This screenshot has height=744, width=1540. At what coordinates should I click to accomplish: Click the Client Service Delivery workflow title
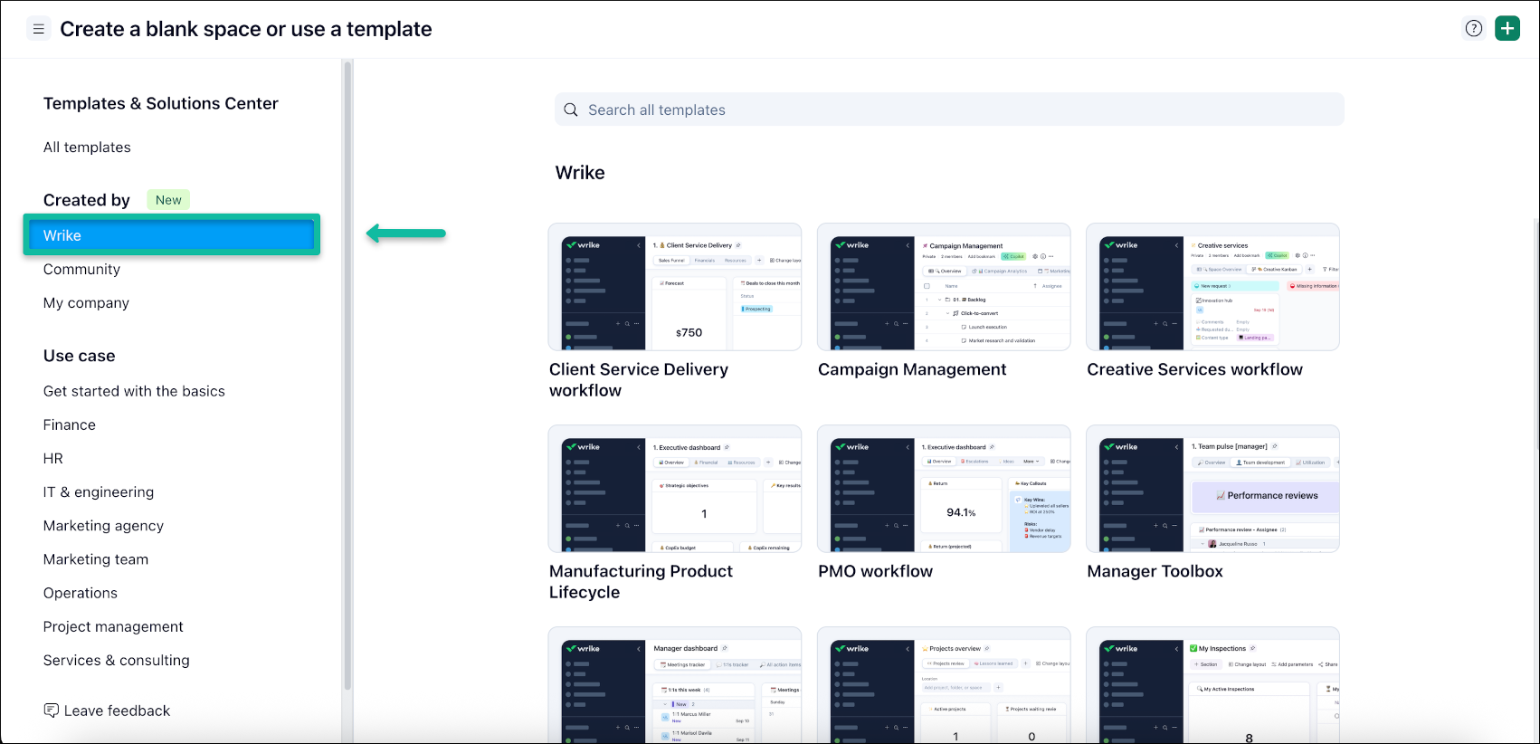point(639,380)
